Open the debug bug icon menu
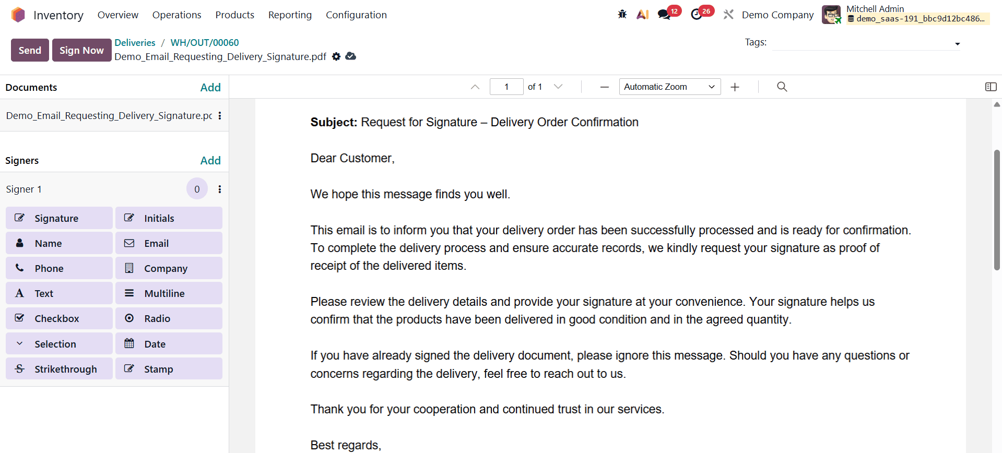The image size is (1002, 453). (622, 14)
